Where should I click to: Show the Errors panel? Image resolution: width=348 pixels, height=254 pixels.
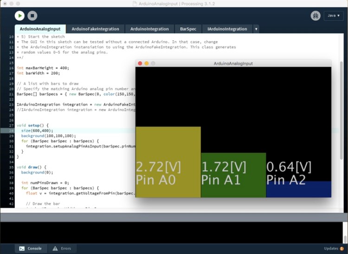click(62, 248)
